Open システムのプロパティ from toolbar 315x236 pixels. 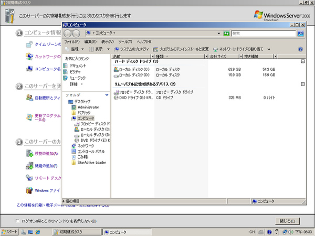click(x=131, y=49)
